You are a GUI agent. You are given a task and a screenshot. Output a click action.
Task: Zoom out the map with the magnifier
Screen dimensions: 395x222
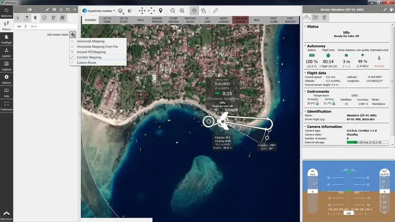click(173, 10)
